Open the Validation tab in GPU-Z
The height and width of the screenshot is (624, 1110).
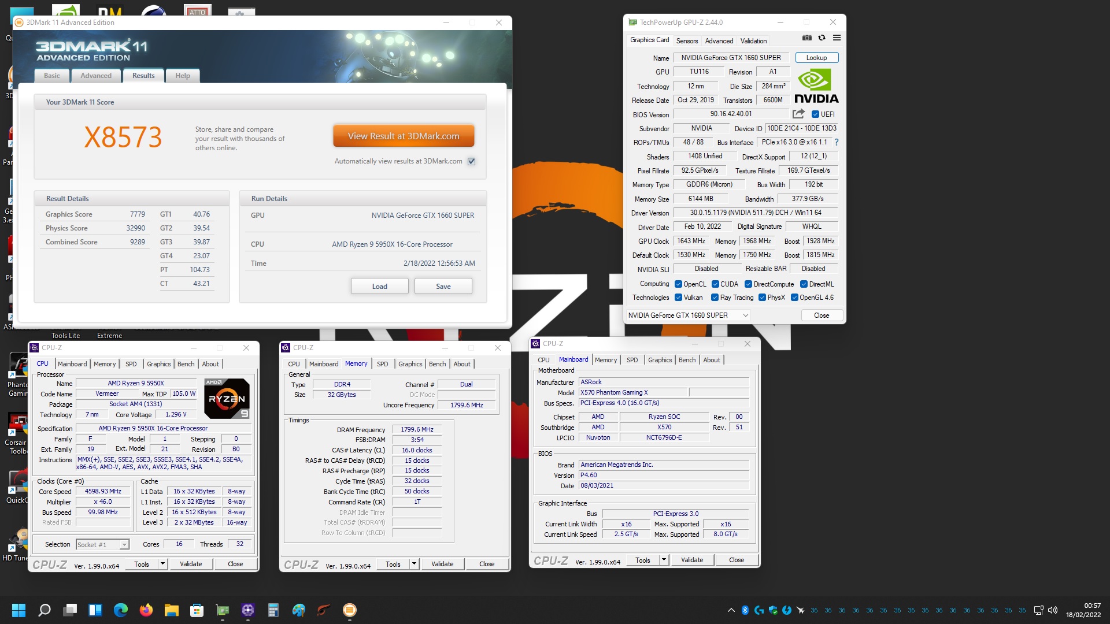(x=754, y=41)
